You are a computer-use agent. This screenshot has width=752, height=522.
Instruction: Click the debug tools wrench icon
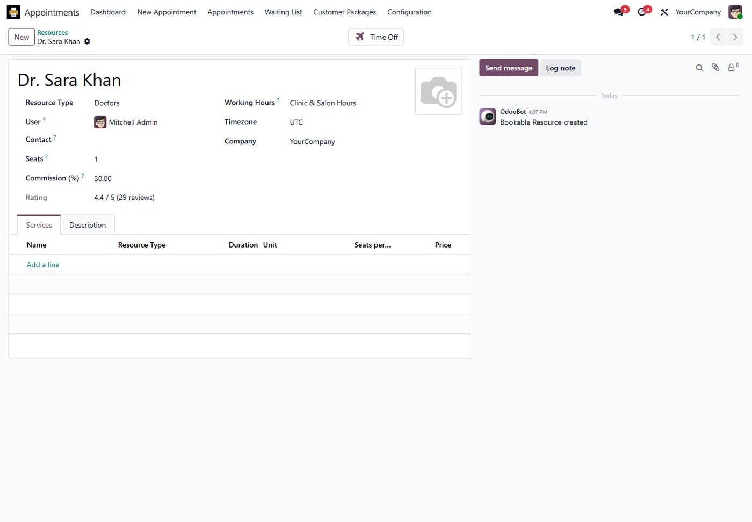click(x=664, y=12)
